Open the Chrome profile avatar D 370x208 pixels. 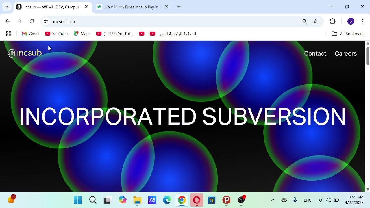click(x=351, y=21)
